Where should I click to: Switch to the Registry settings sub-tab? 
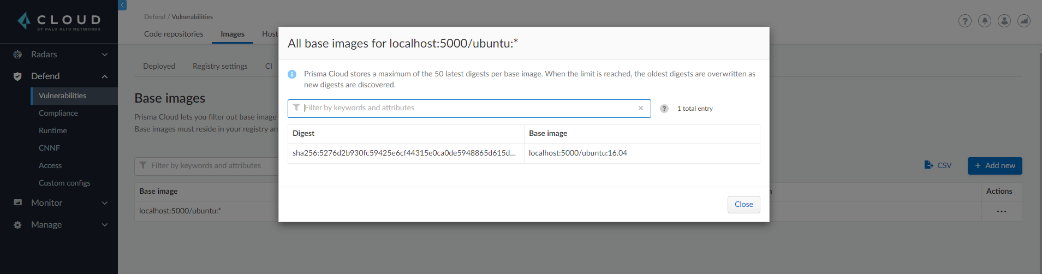[x=220, y=66]
